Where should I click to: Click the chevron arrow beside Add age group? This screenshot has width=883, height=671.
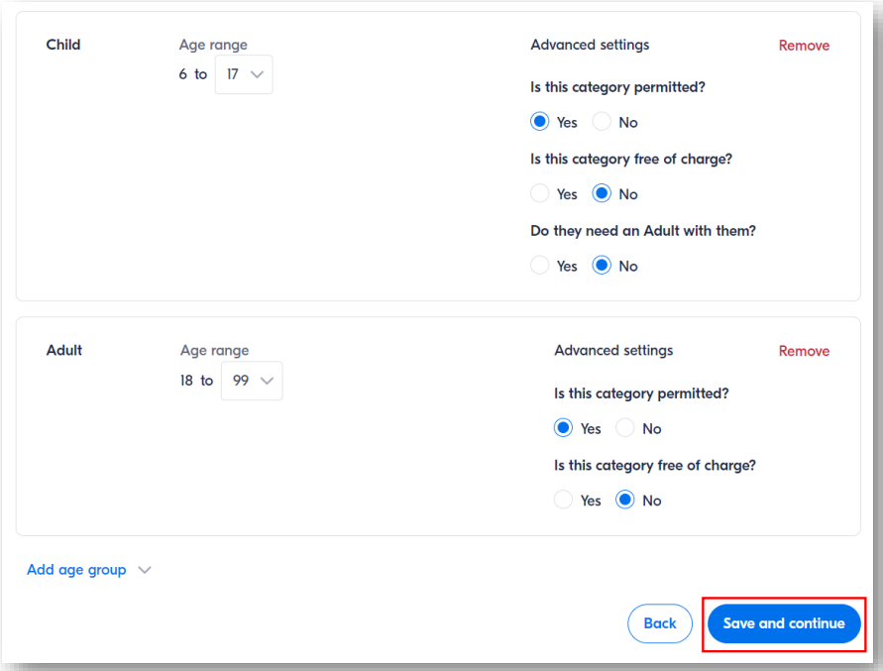(145, 570)
